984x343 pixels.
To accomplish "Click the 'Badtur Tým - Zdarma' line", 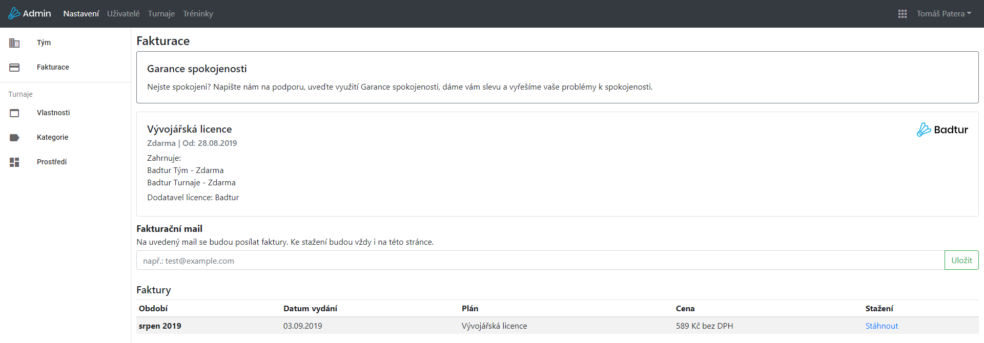I will coord(186,170).
